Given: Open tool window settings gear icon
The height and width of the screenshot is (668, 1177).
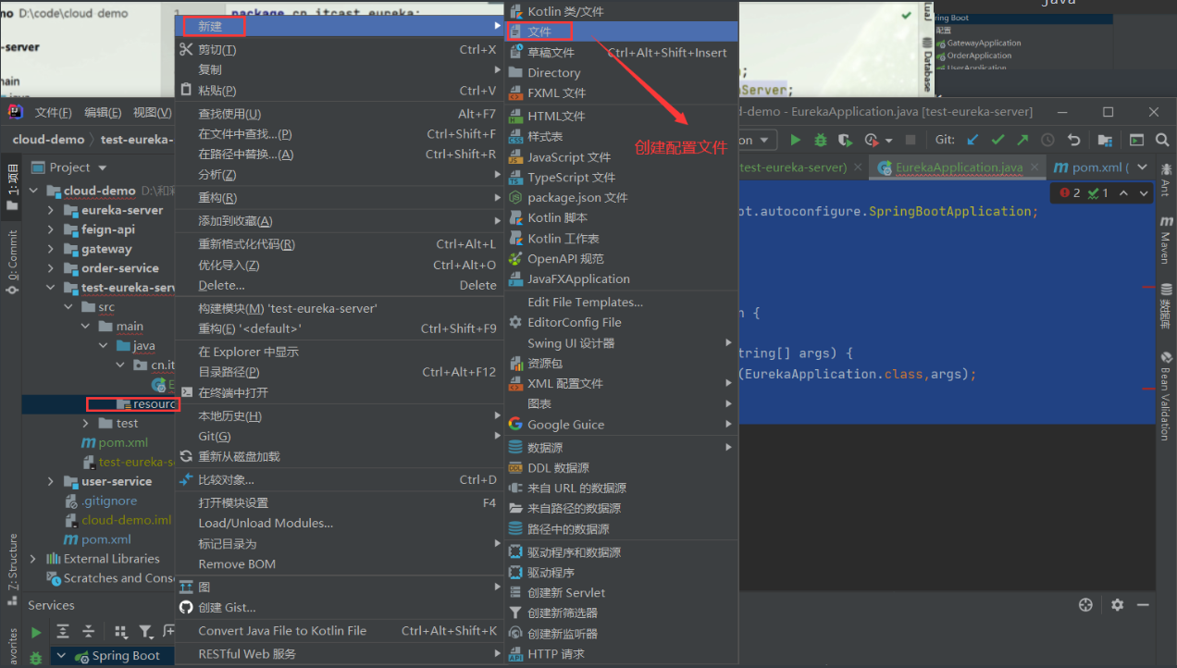Looking at the screenshot, I should [x=1117, y=604].
